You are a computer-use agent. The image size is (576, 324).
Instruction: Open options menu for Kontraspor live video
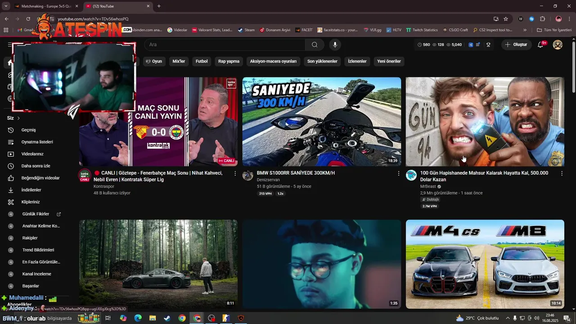[235, 173]
